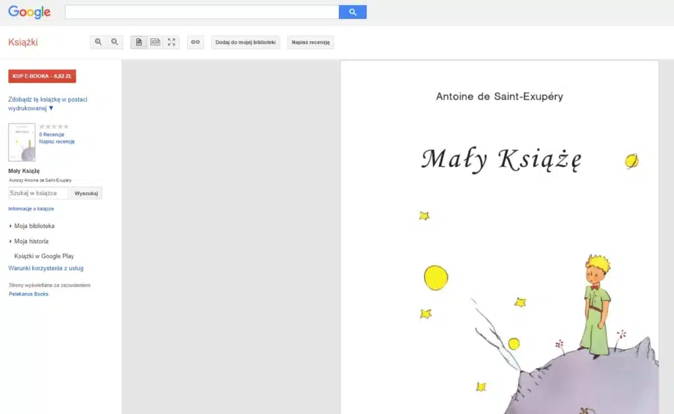
Task: Click the star rating row
Action: (54, 127)
